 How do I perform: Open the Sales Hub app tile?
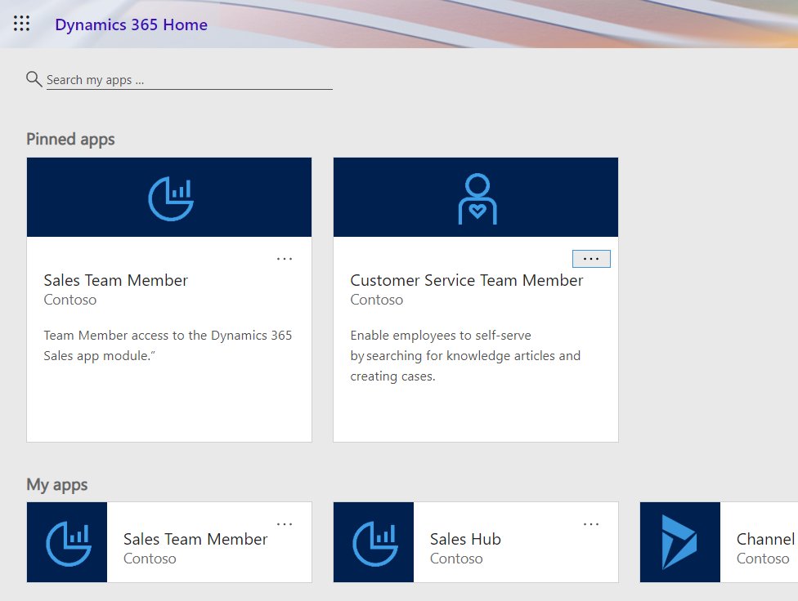464,539
